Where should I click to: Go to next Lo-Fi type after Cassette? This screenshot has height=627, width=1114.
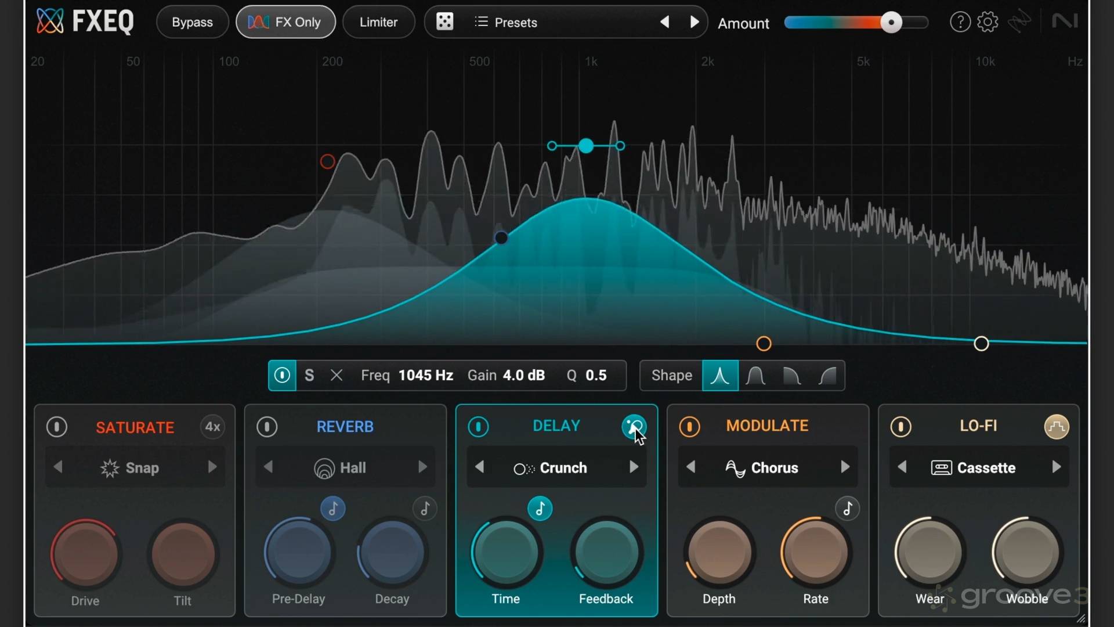[1056, 467]
